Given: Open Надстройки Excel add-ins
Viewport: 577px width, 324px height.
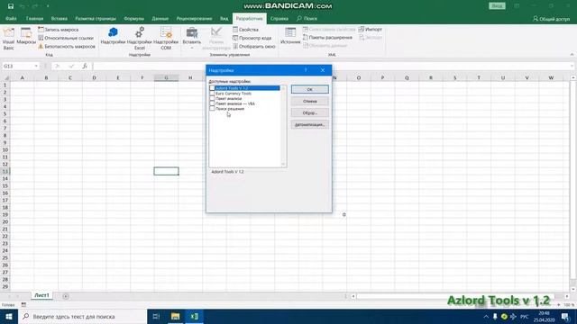Looking at the screenshot, I should [140, 38].
